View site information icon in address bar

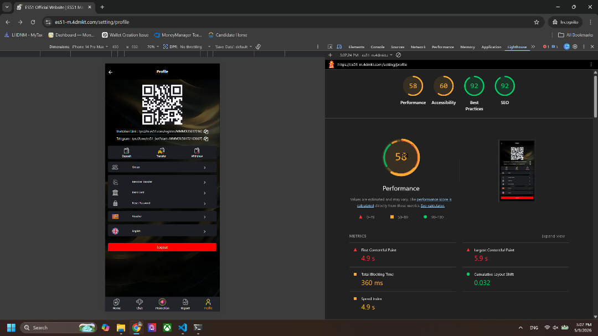[x=48, y=22]
